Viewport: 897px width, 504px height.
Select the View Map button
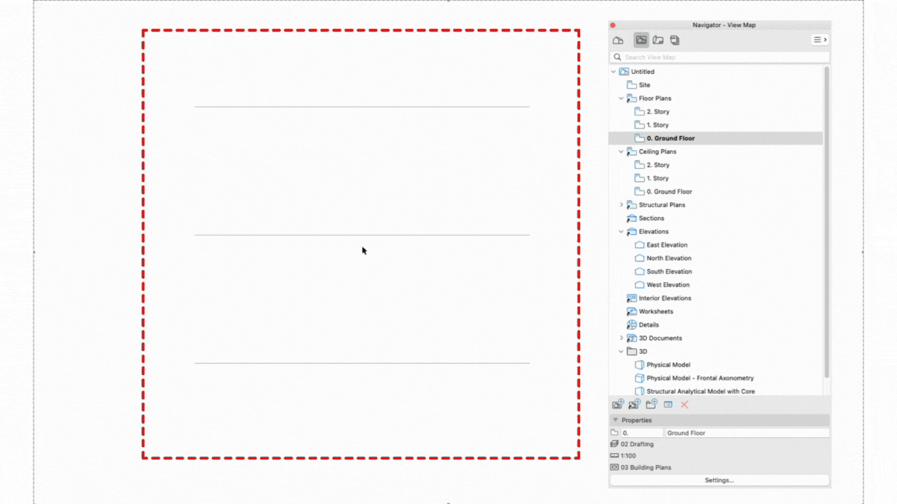point(641,40)
